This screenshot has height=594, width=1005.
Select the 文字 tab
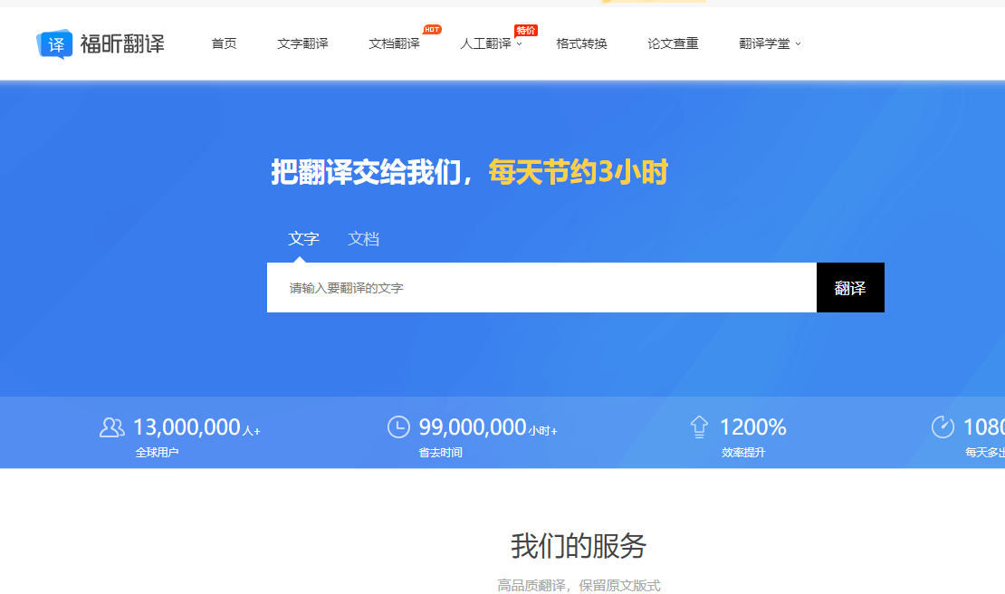click(x=304, y=239)
